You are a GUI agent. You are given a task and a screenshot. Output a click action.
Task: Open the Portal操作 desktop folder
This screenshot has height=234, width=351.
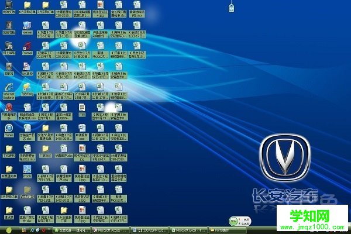point(27,192)
